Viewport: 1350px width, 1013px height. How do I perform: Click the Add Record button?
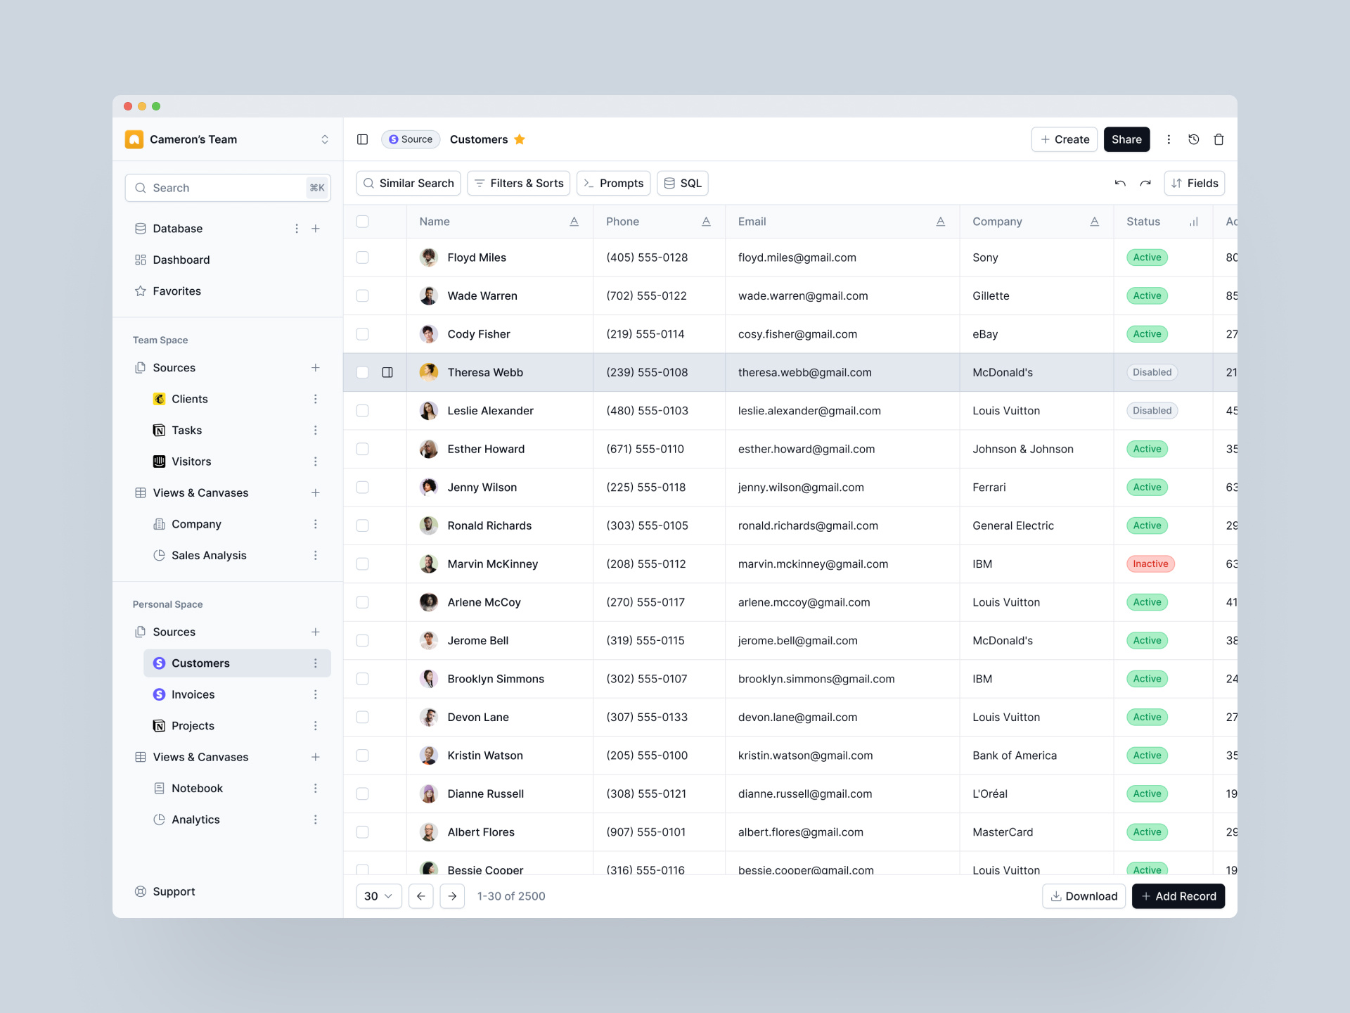point(1178,896)
